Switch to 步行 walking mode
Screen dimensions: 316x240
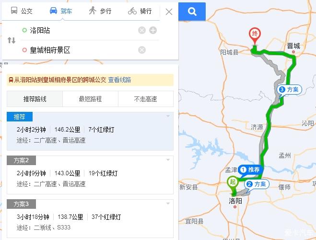100,11
